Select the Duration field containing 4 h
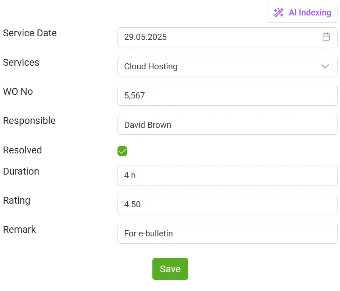The width and height of the screenshot is (340, 291). pyautogui.click(x=227, y=175)
